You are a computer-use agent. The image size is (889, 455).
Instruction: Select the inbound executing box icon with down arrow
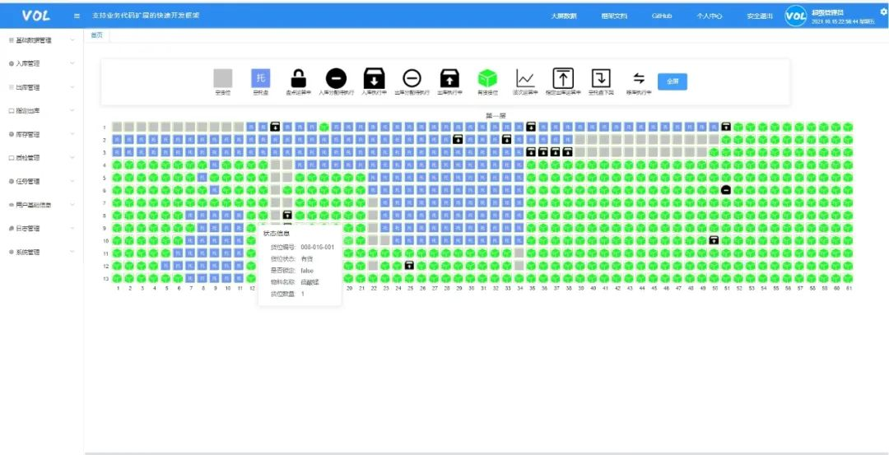point(375,78)
